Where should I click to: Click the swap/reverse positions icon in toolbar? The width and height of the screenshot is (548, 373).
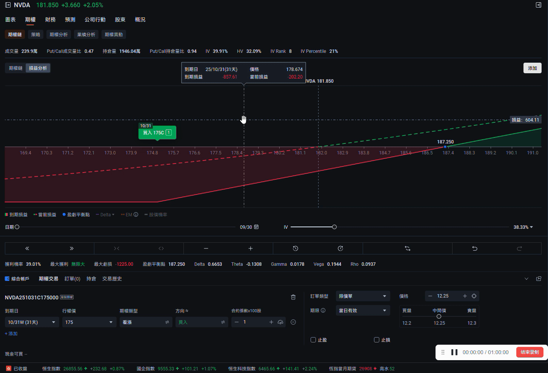(x=407, y=248)
